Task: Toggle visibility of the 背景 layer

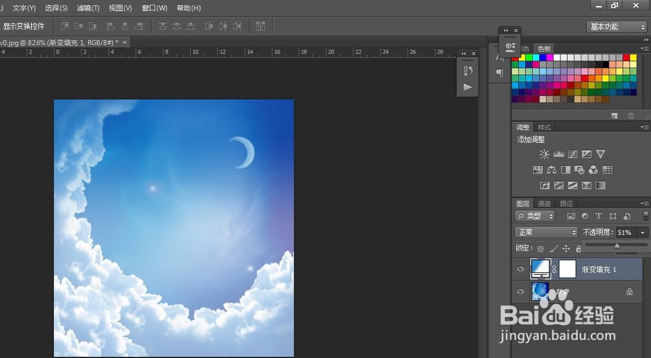Action: pos(520,291)
